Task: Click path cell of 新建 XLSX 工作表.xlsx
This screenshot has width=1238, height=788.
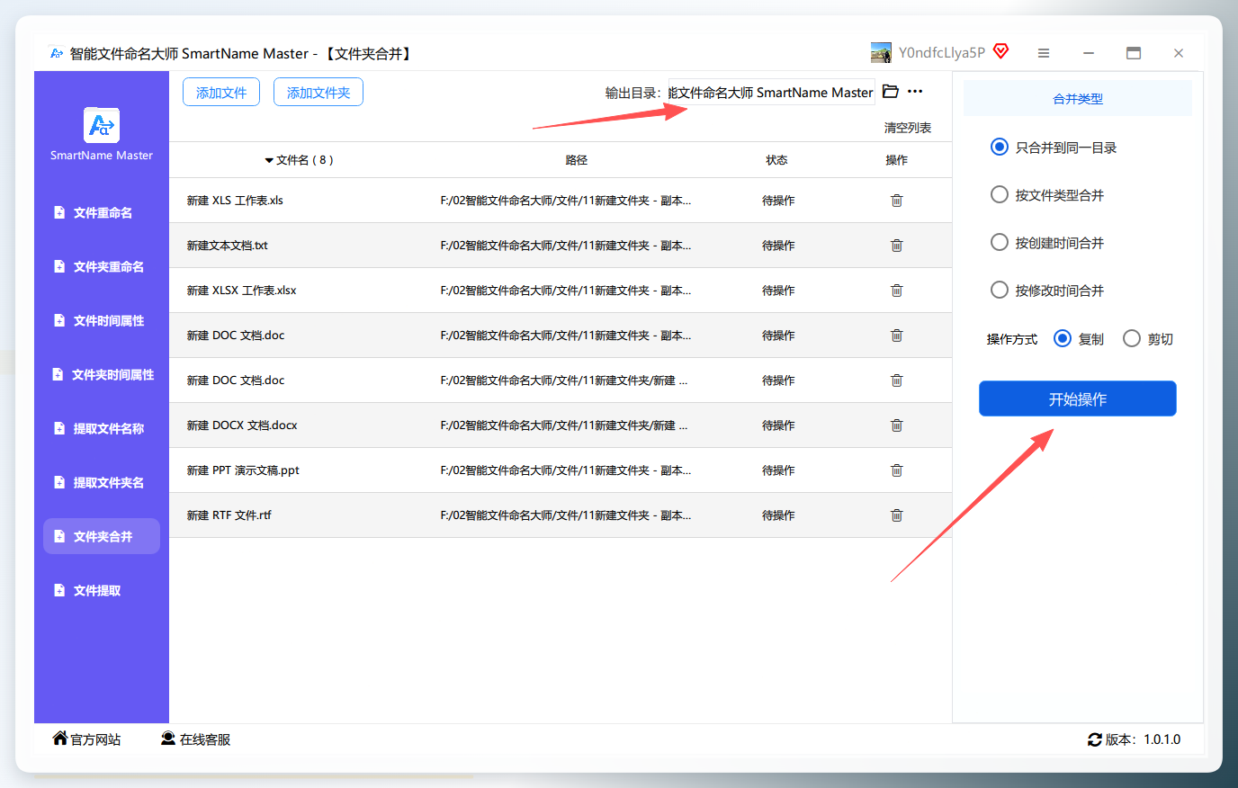Action: 566,291
